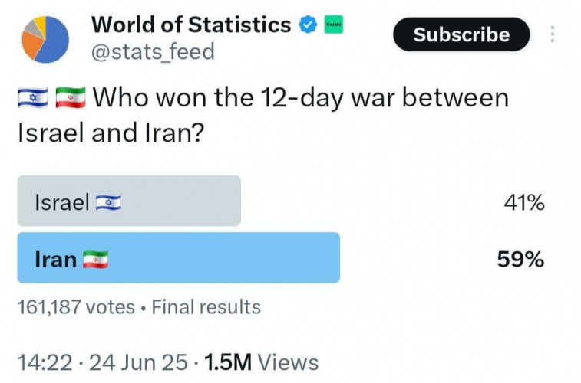Open the World of Statistics profile avatar
Image resolution: width=581 pixels, height=383 pixels.
(x=45, y=39)
